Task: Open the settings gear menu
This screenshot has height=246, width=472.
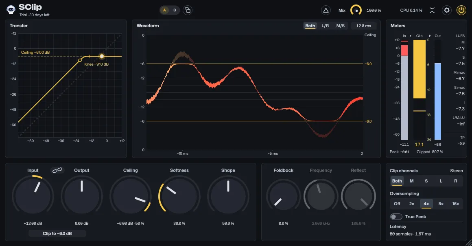Action: [447, 10]
